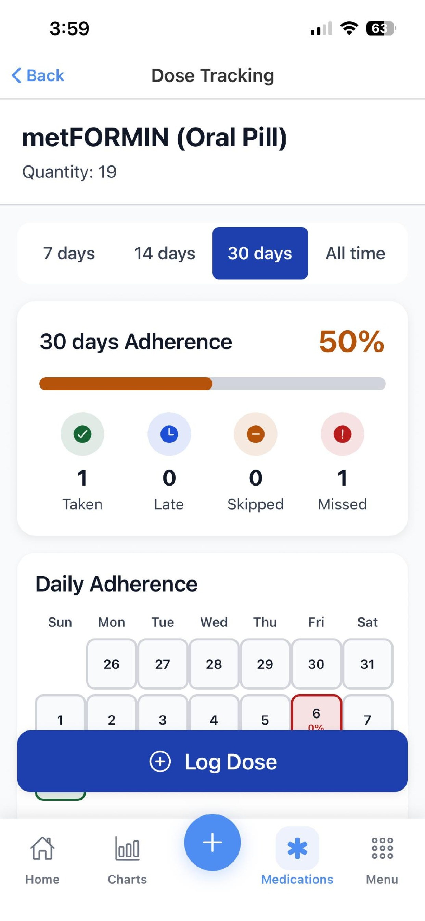Open the Menu grid icon
Image resolution: width=425 pixels, height=921 pixels.
[382, 848]
